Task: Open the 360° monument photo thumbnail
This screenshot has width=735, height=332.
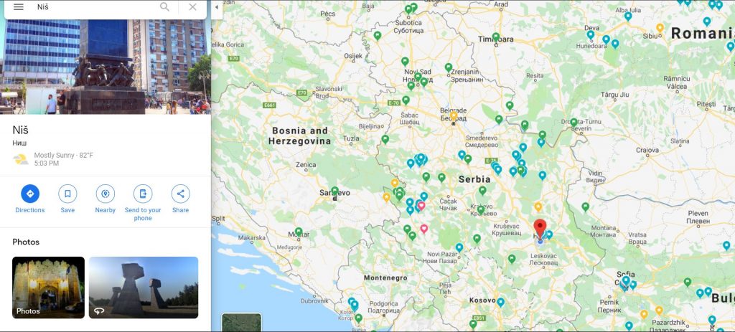Action: click(144, 287)
